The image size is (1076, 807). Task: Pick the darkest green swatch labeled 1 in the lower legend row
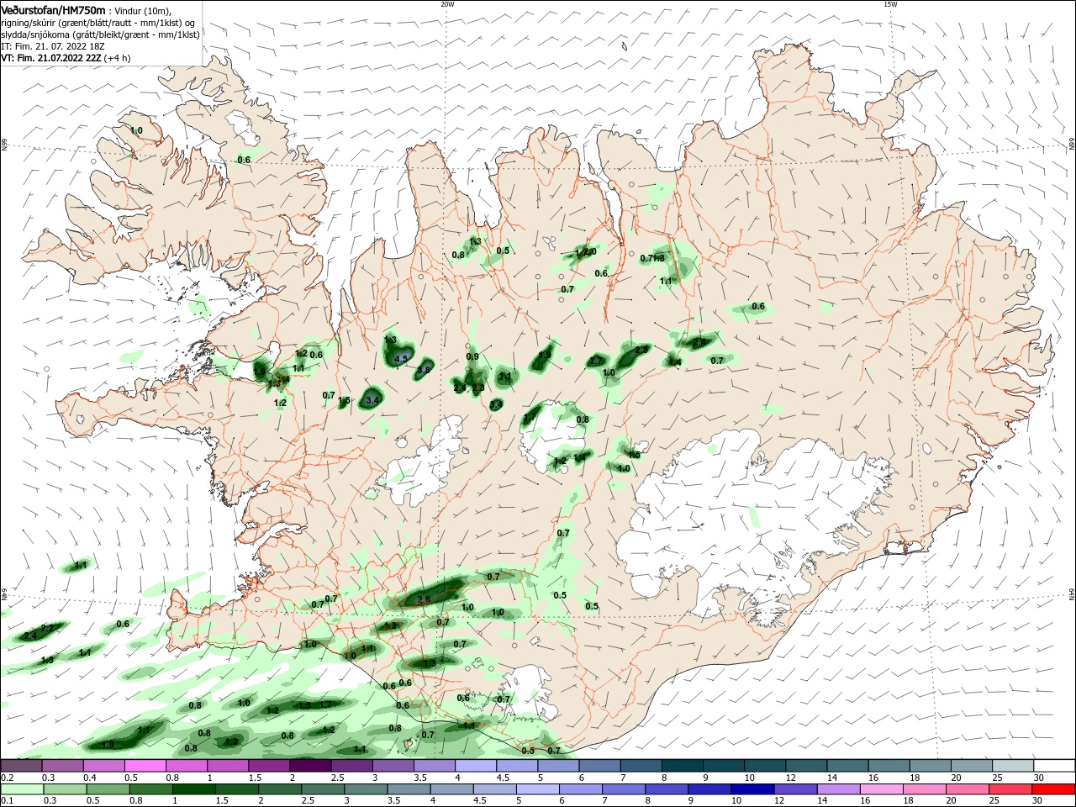pos(193,789)
